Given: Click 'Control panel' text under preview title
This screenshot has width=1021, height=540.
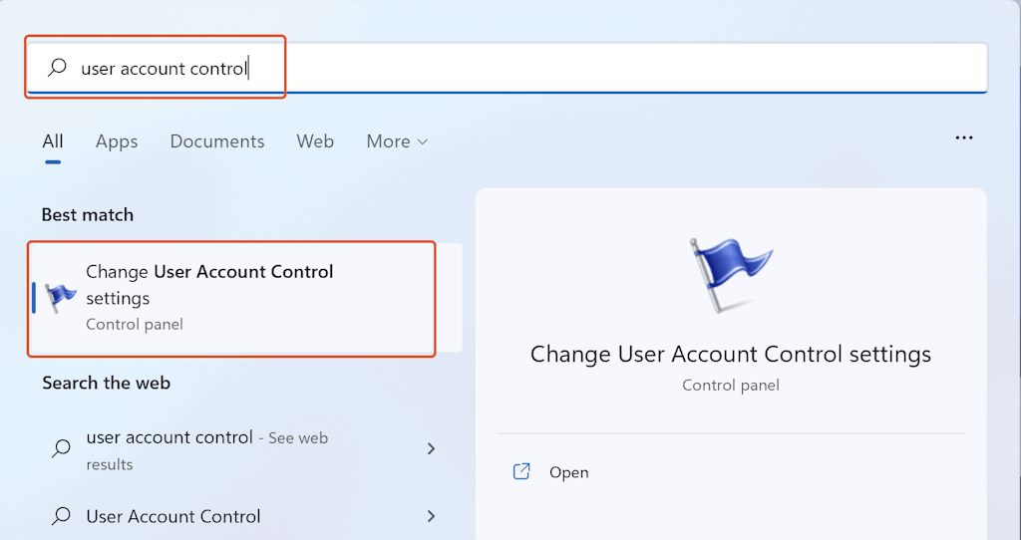Looking at the screenshot, I should (731, 386).
